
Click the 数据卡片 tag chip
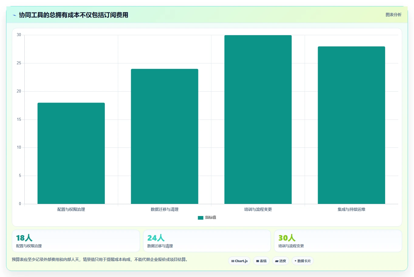[x=303, y=261]
